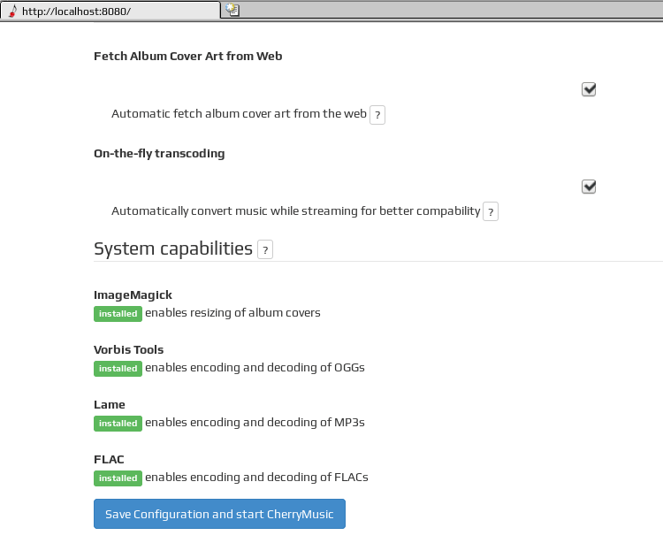This screenshot has height=543, width=663.
Task: Click the FLAC installed badge
Action: [118, 478]
